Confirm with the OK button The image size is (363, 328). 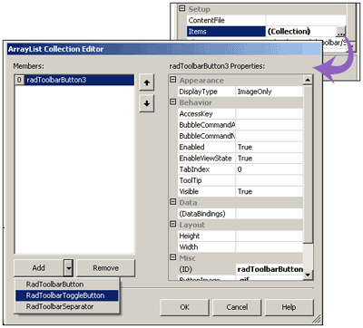[185, 307]
